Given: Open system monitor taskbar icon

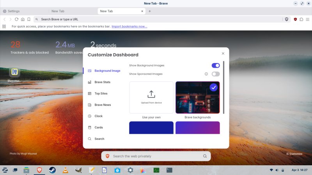Looking at the screenshot, I should (156, 170).
